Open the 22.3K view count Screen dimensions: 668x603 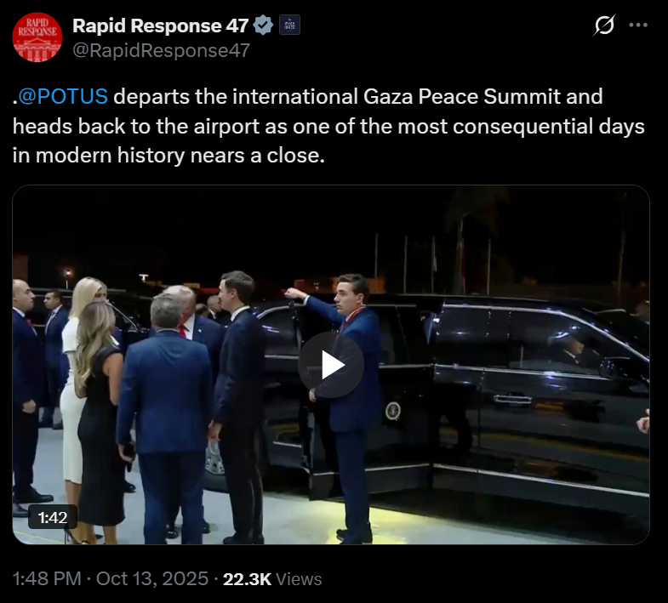(247, 579)
